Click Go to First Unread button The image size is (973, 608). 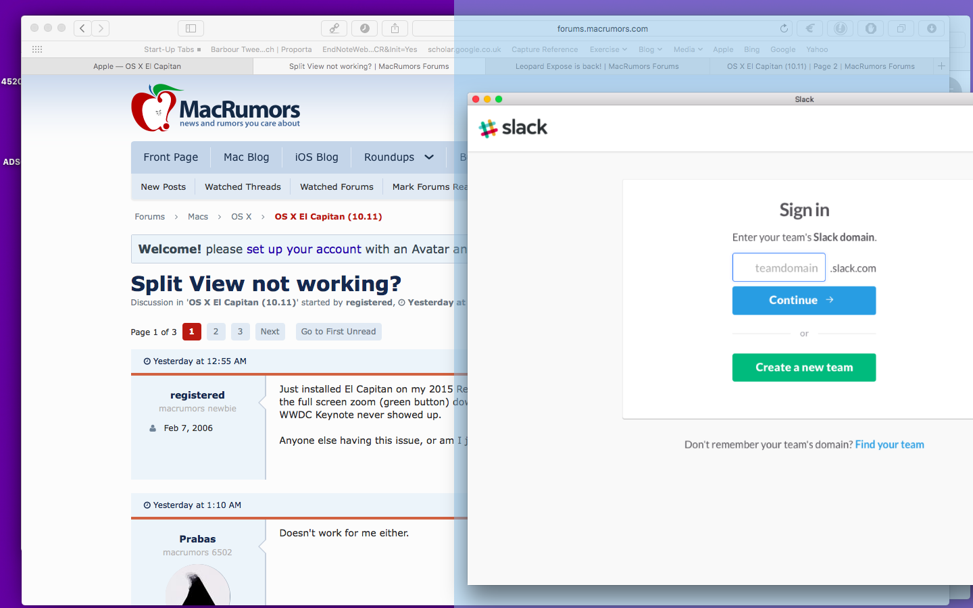click(339, 332)
